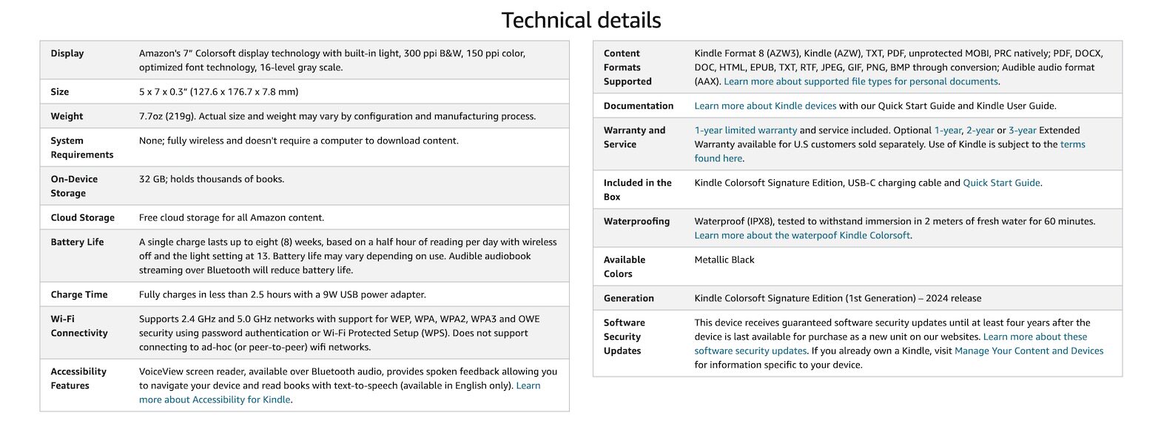The image size is (1161, 424).
Task: Open the 1-year limited warranty link
Action: [x=745, y=130]
